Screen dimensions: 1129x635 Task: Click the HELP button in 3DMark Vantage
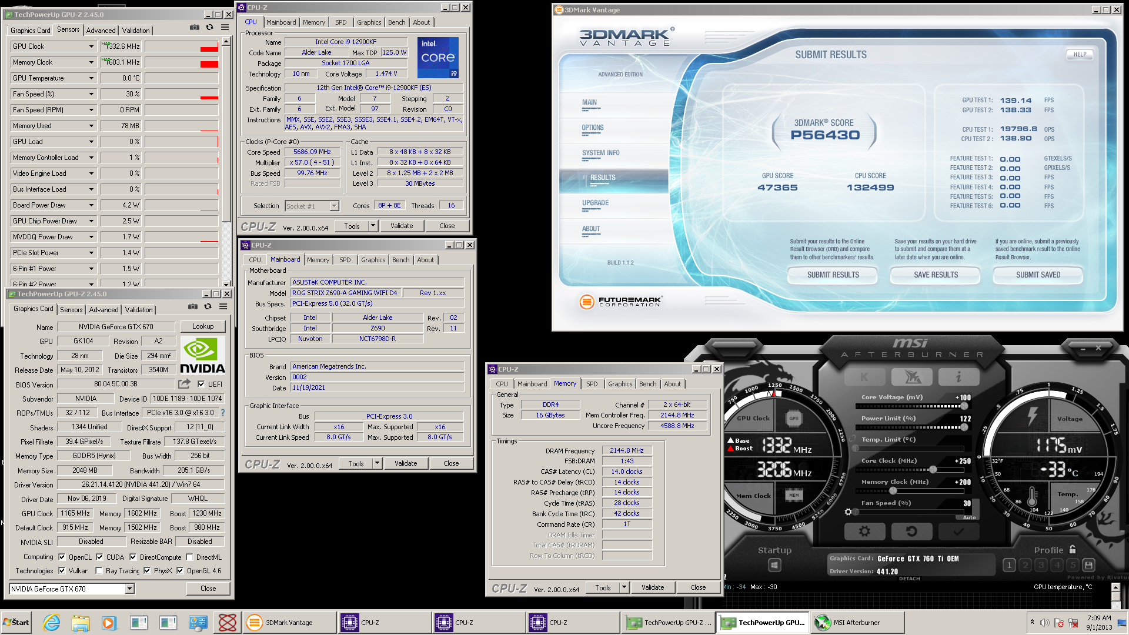coord(1080,54)
